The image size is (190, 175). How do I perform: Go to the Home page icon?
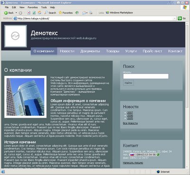pyautogui.click(x=39, y=13)
